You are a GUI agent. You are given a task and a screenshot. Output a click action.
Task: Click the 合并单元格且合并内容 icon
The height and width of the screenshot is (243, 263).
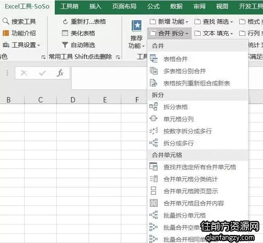point(153,203)
